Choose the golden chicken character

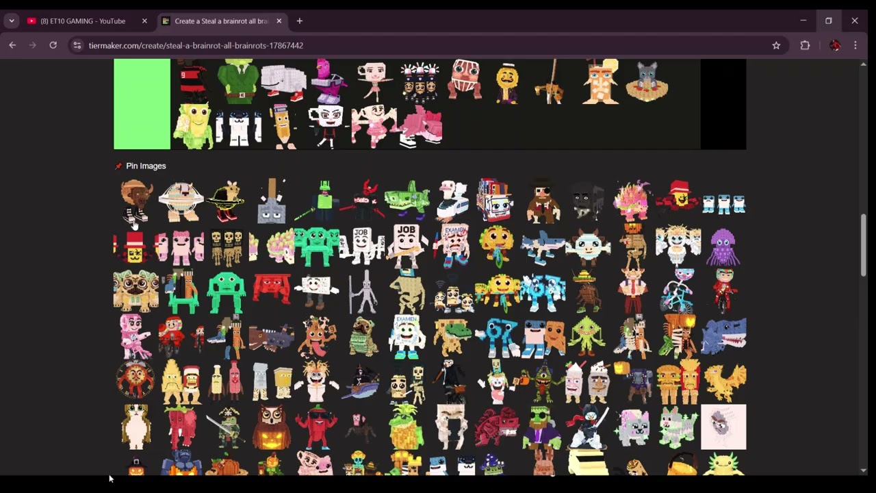[x=724, y=382]
